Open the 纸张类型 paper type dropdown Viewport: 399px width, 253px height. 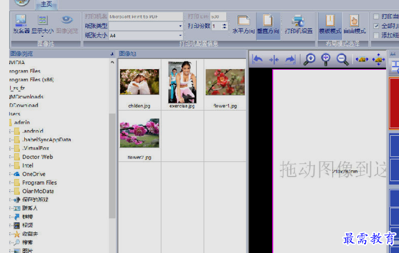click(180, 26)
